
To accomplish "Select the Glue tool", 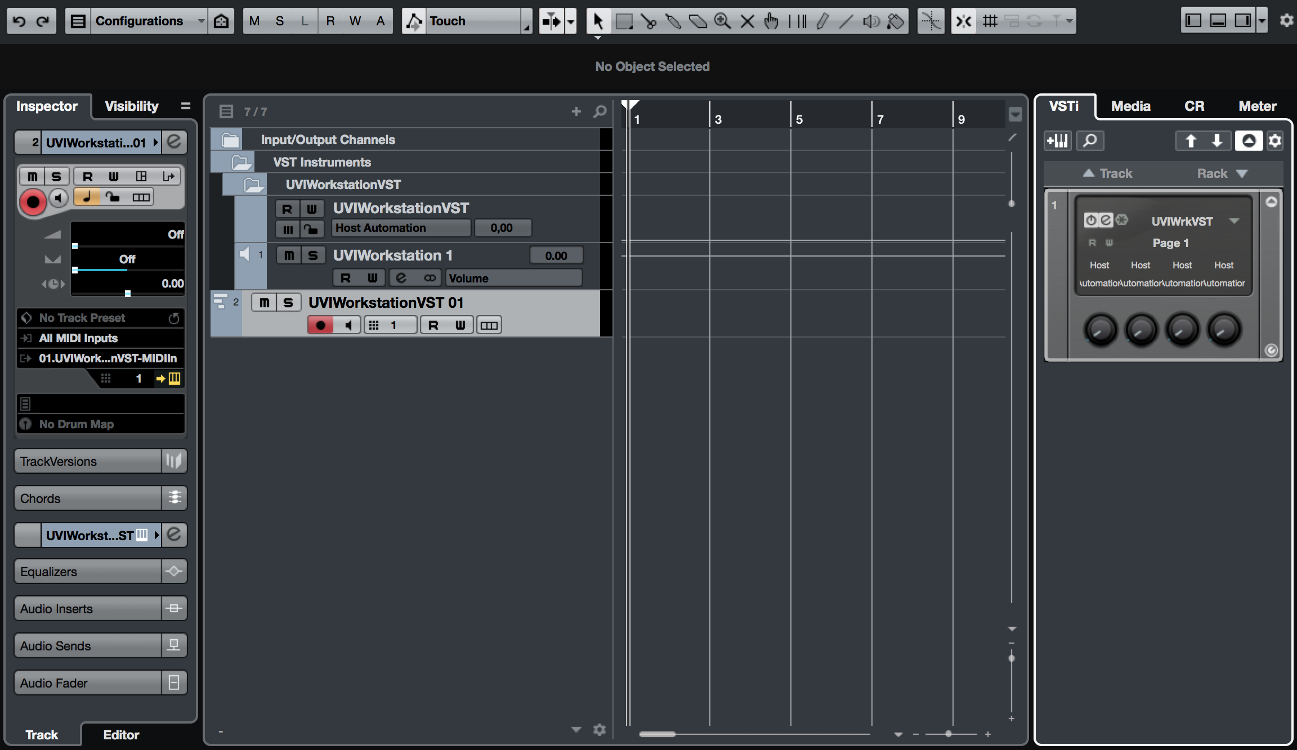I will (673, 21).
